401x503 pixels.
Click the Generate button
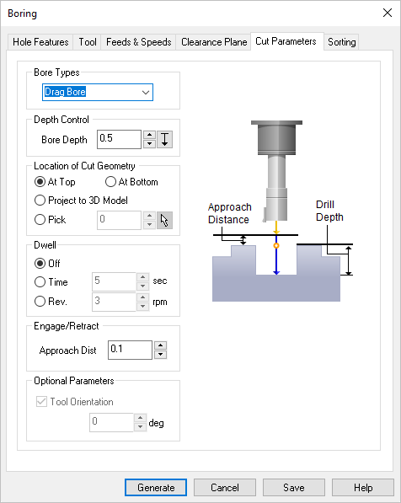pyautogui.click(x=156, y=488)
